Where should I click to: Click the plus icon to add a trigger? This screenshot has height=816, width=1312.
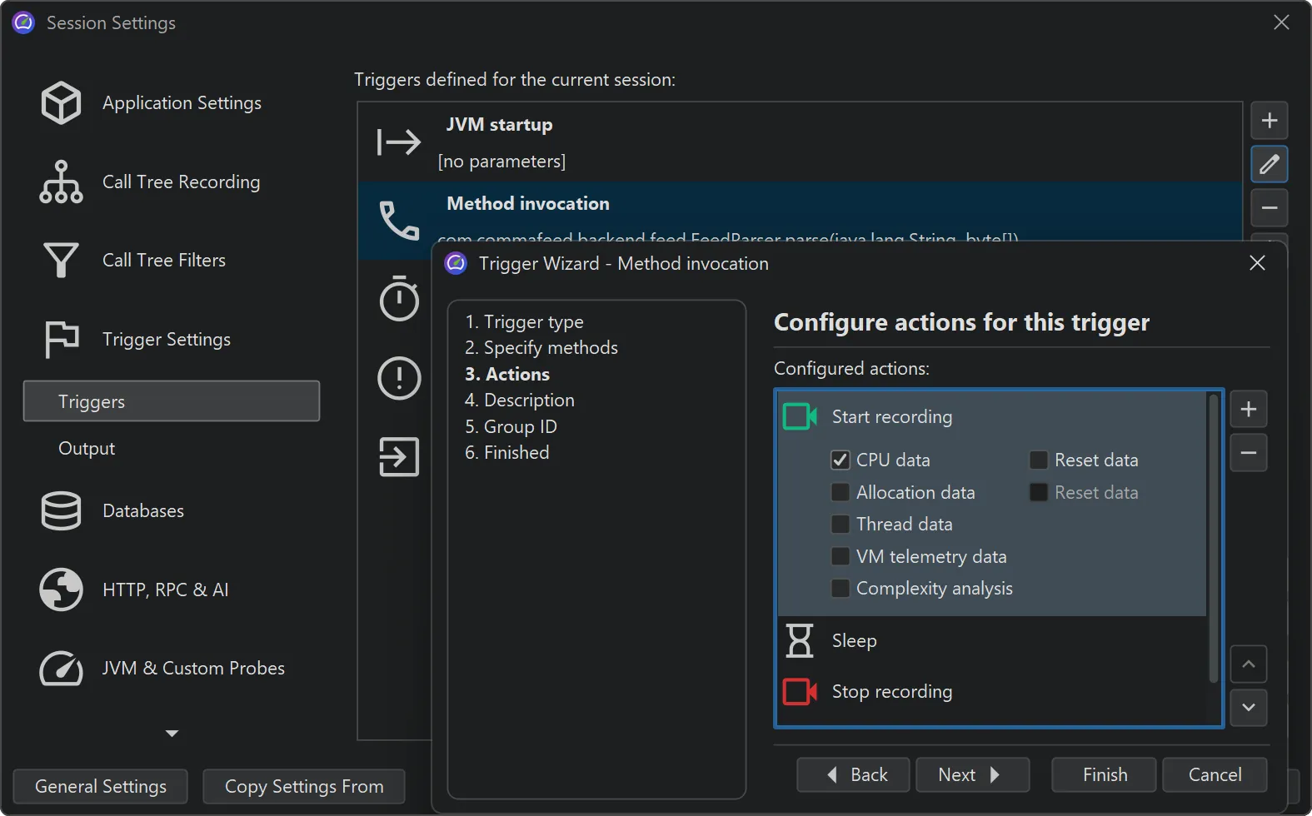(1269, 121)
